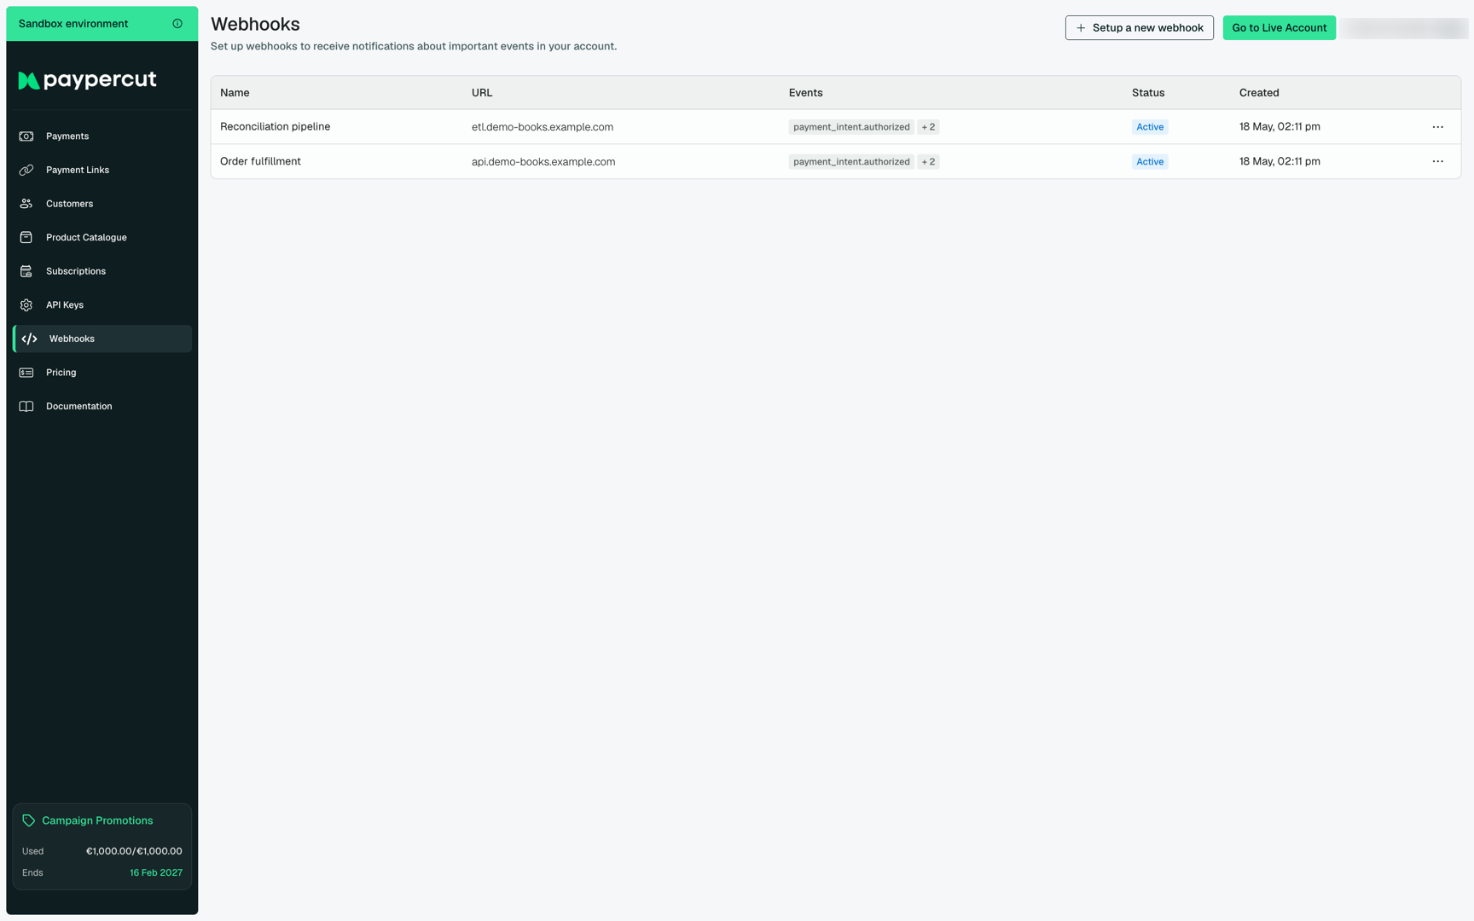Click Campaign Promotions title
The height and width of the screenshot is (921, 1474).
click(x=97, y=820)
